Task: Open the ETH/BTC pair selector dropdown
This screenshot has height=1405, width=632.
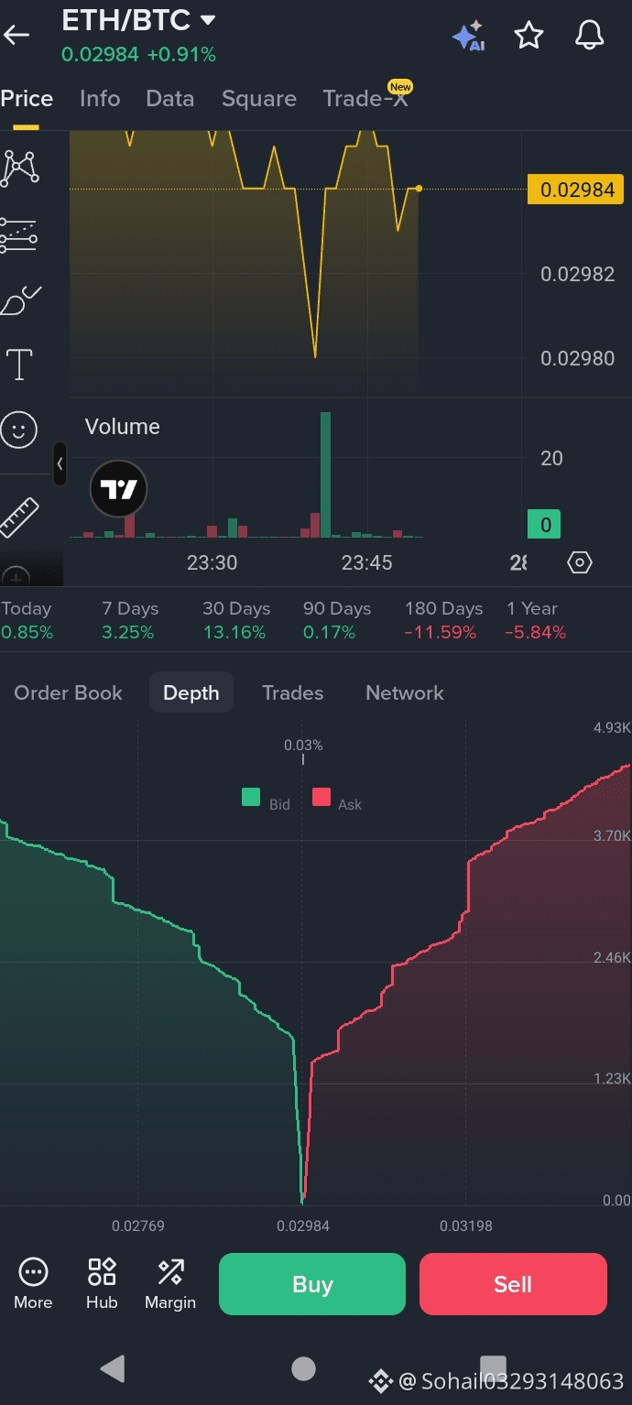Action: click(x=138, y=19)
